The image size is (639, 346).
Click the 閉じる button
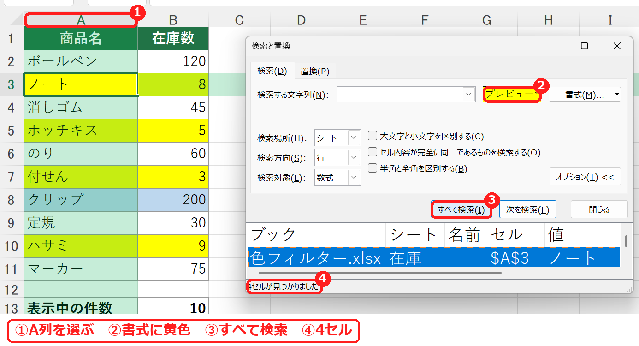tap(599, 209)
